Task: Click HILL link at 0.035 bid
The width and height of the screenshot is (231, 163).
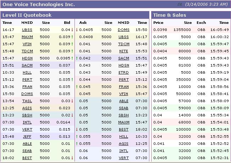Action: [27, 72]
